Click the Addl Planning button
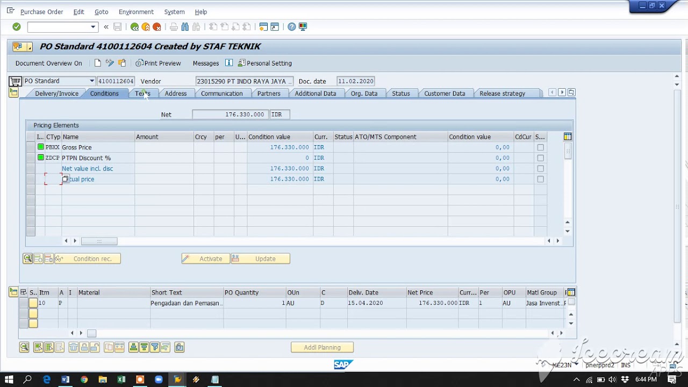The image size is (688, 387). 322,348
